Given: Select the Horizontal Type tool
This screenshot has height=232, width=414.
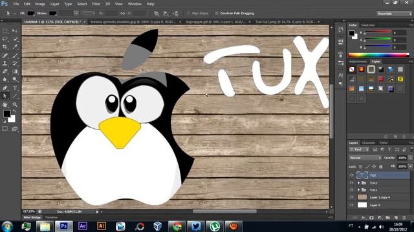Looking at the screenshot, I should point(15,88).
